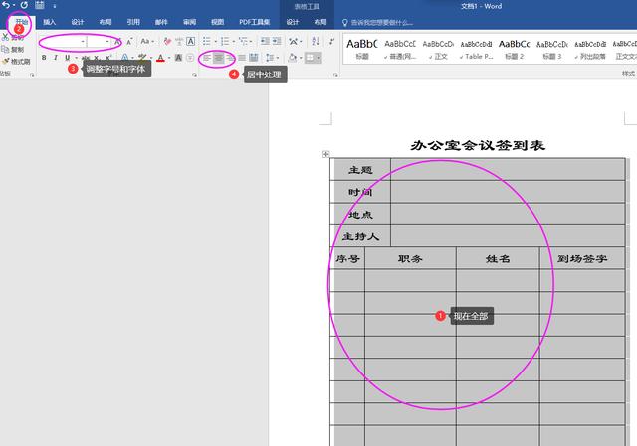Open the Change Case Aa dropdown
637x446 pixels.
(x=147, y=42)
